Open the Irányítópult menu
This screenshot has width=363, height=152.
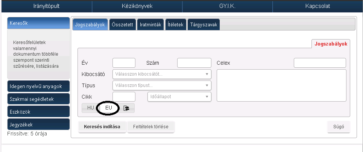click(x=47, y=6)
